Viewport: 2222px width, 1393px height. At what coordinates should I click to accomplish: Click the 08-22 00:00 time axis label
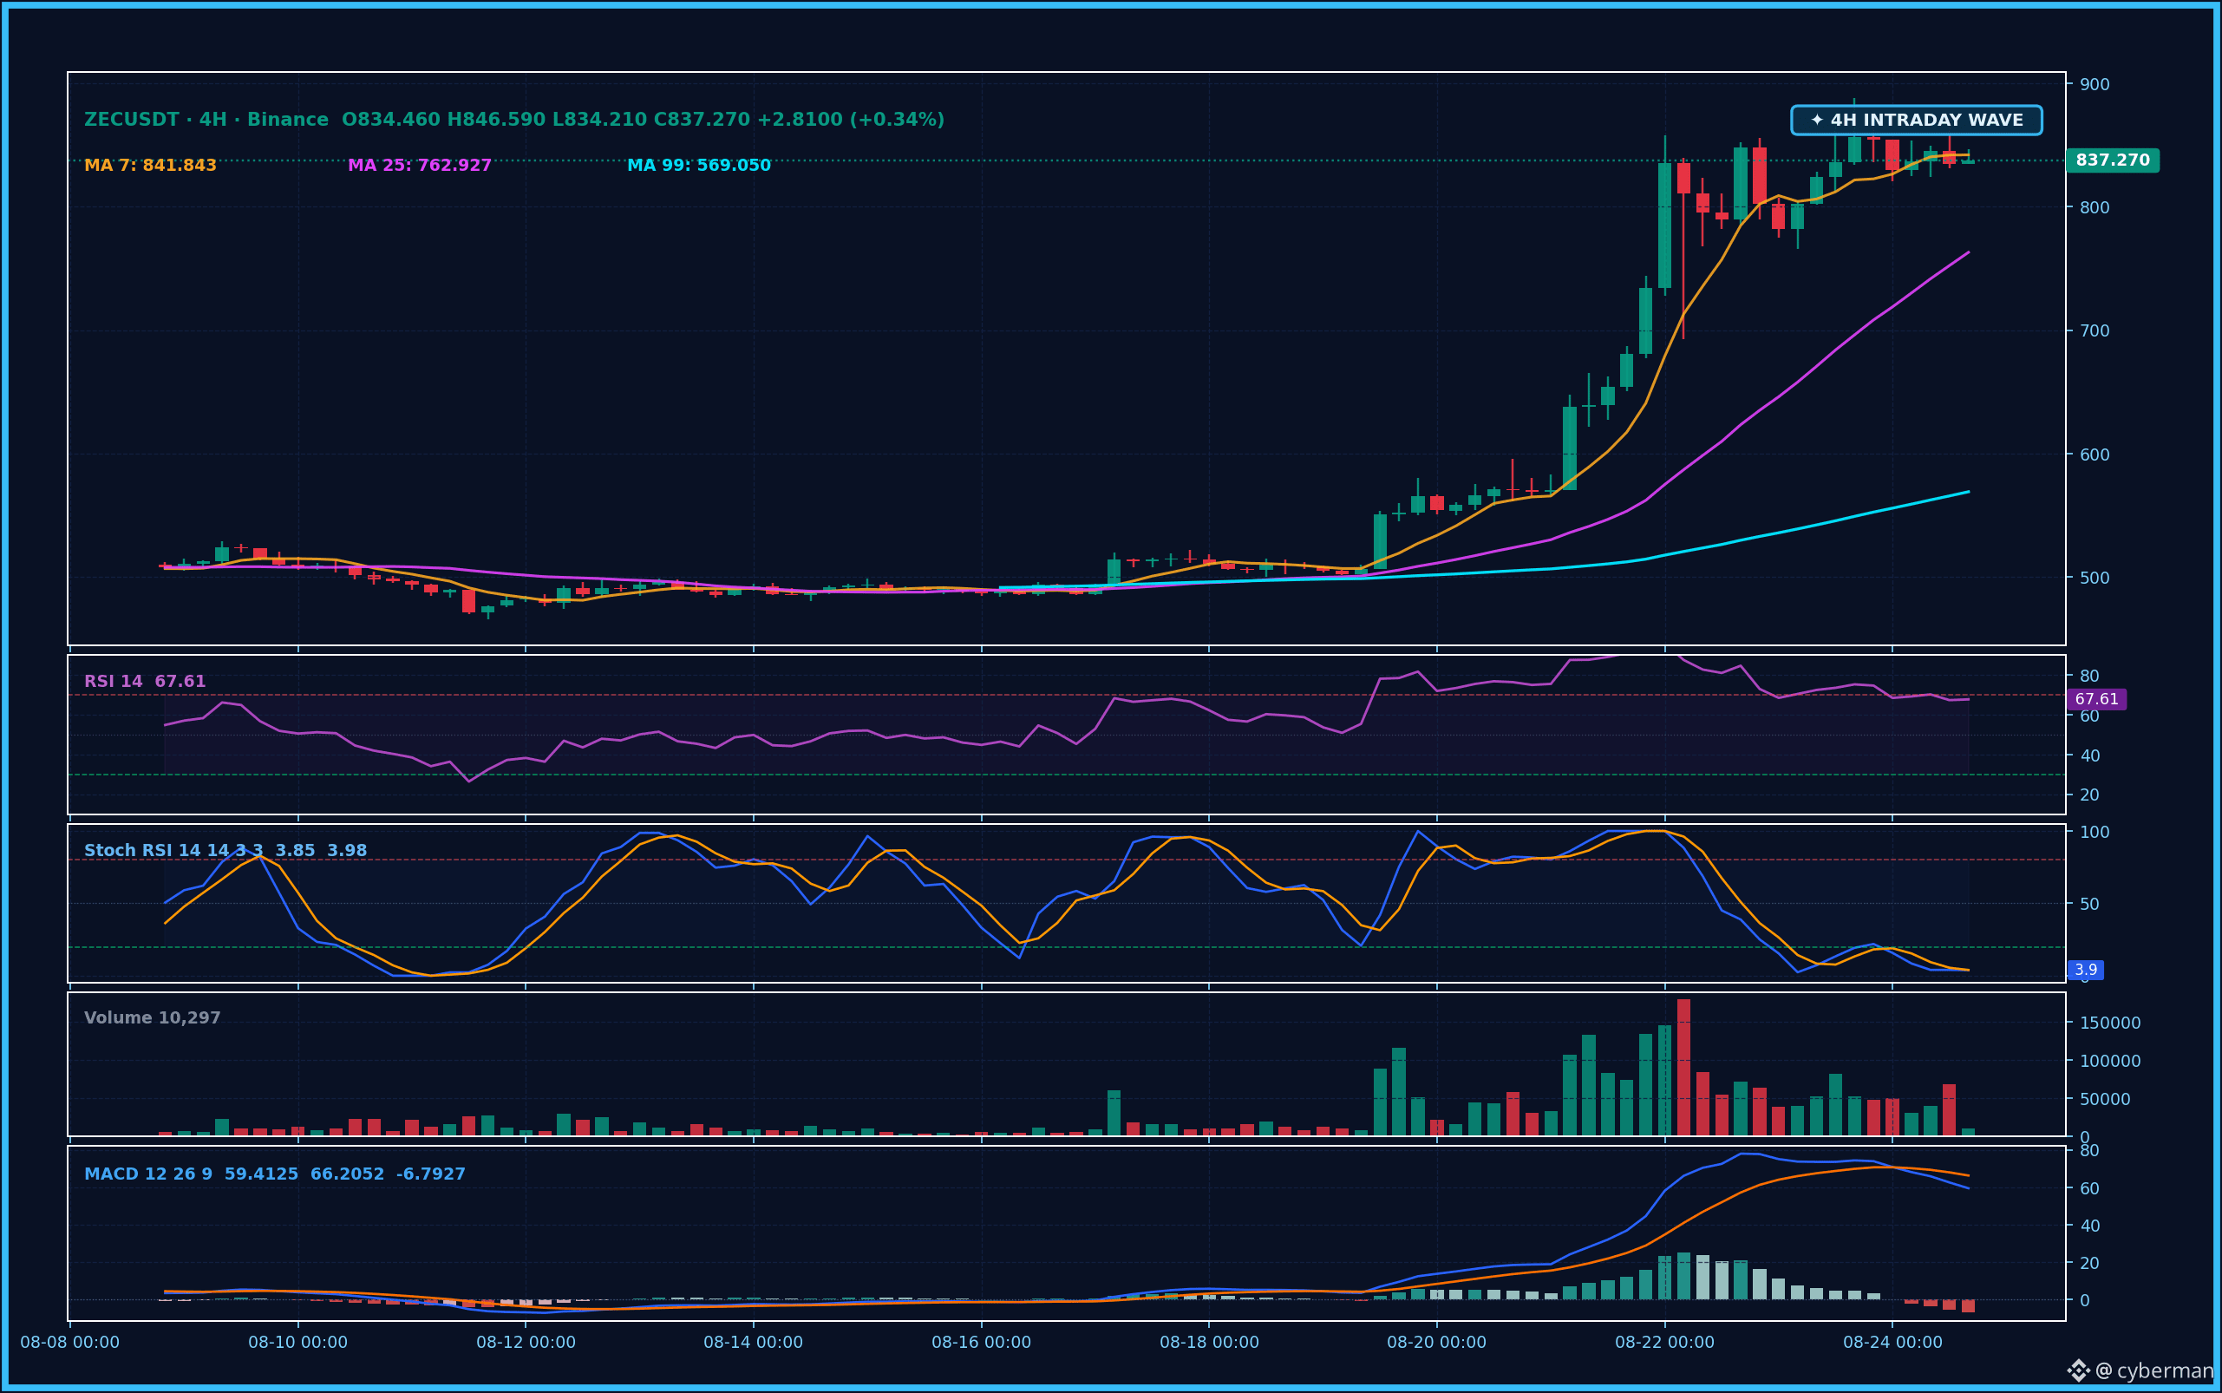click(1664, 1343)
